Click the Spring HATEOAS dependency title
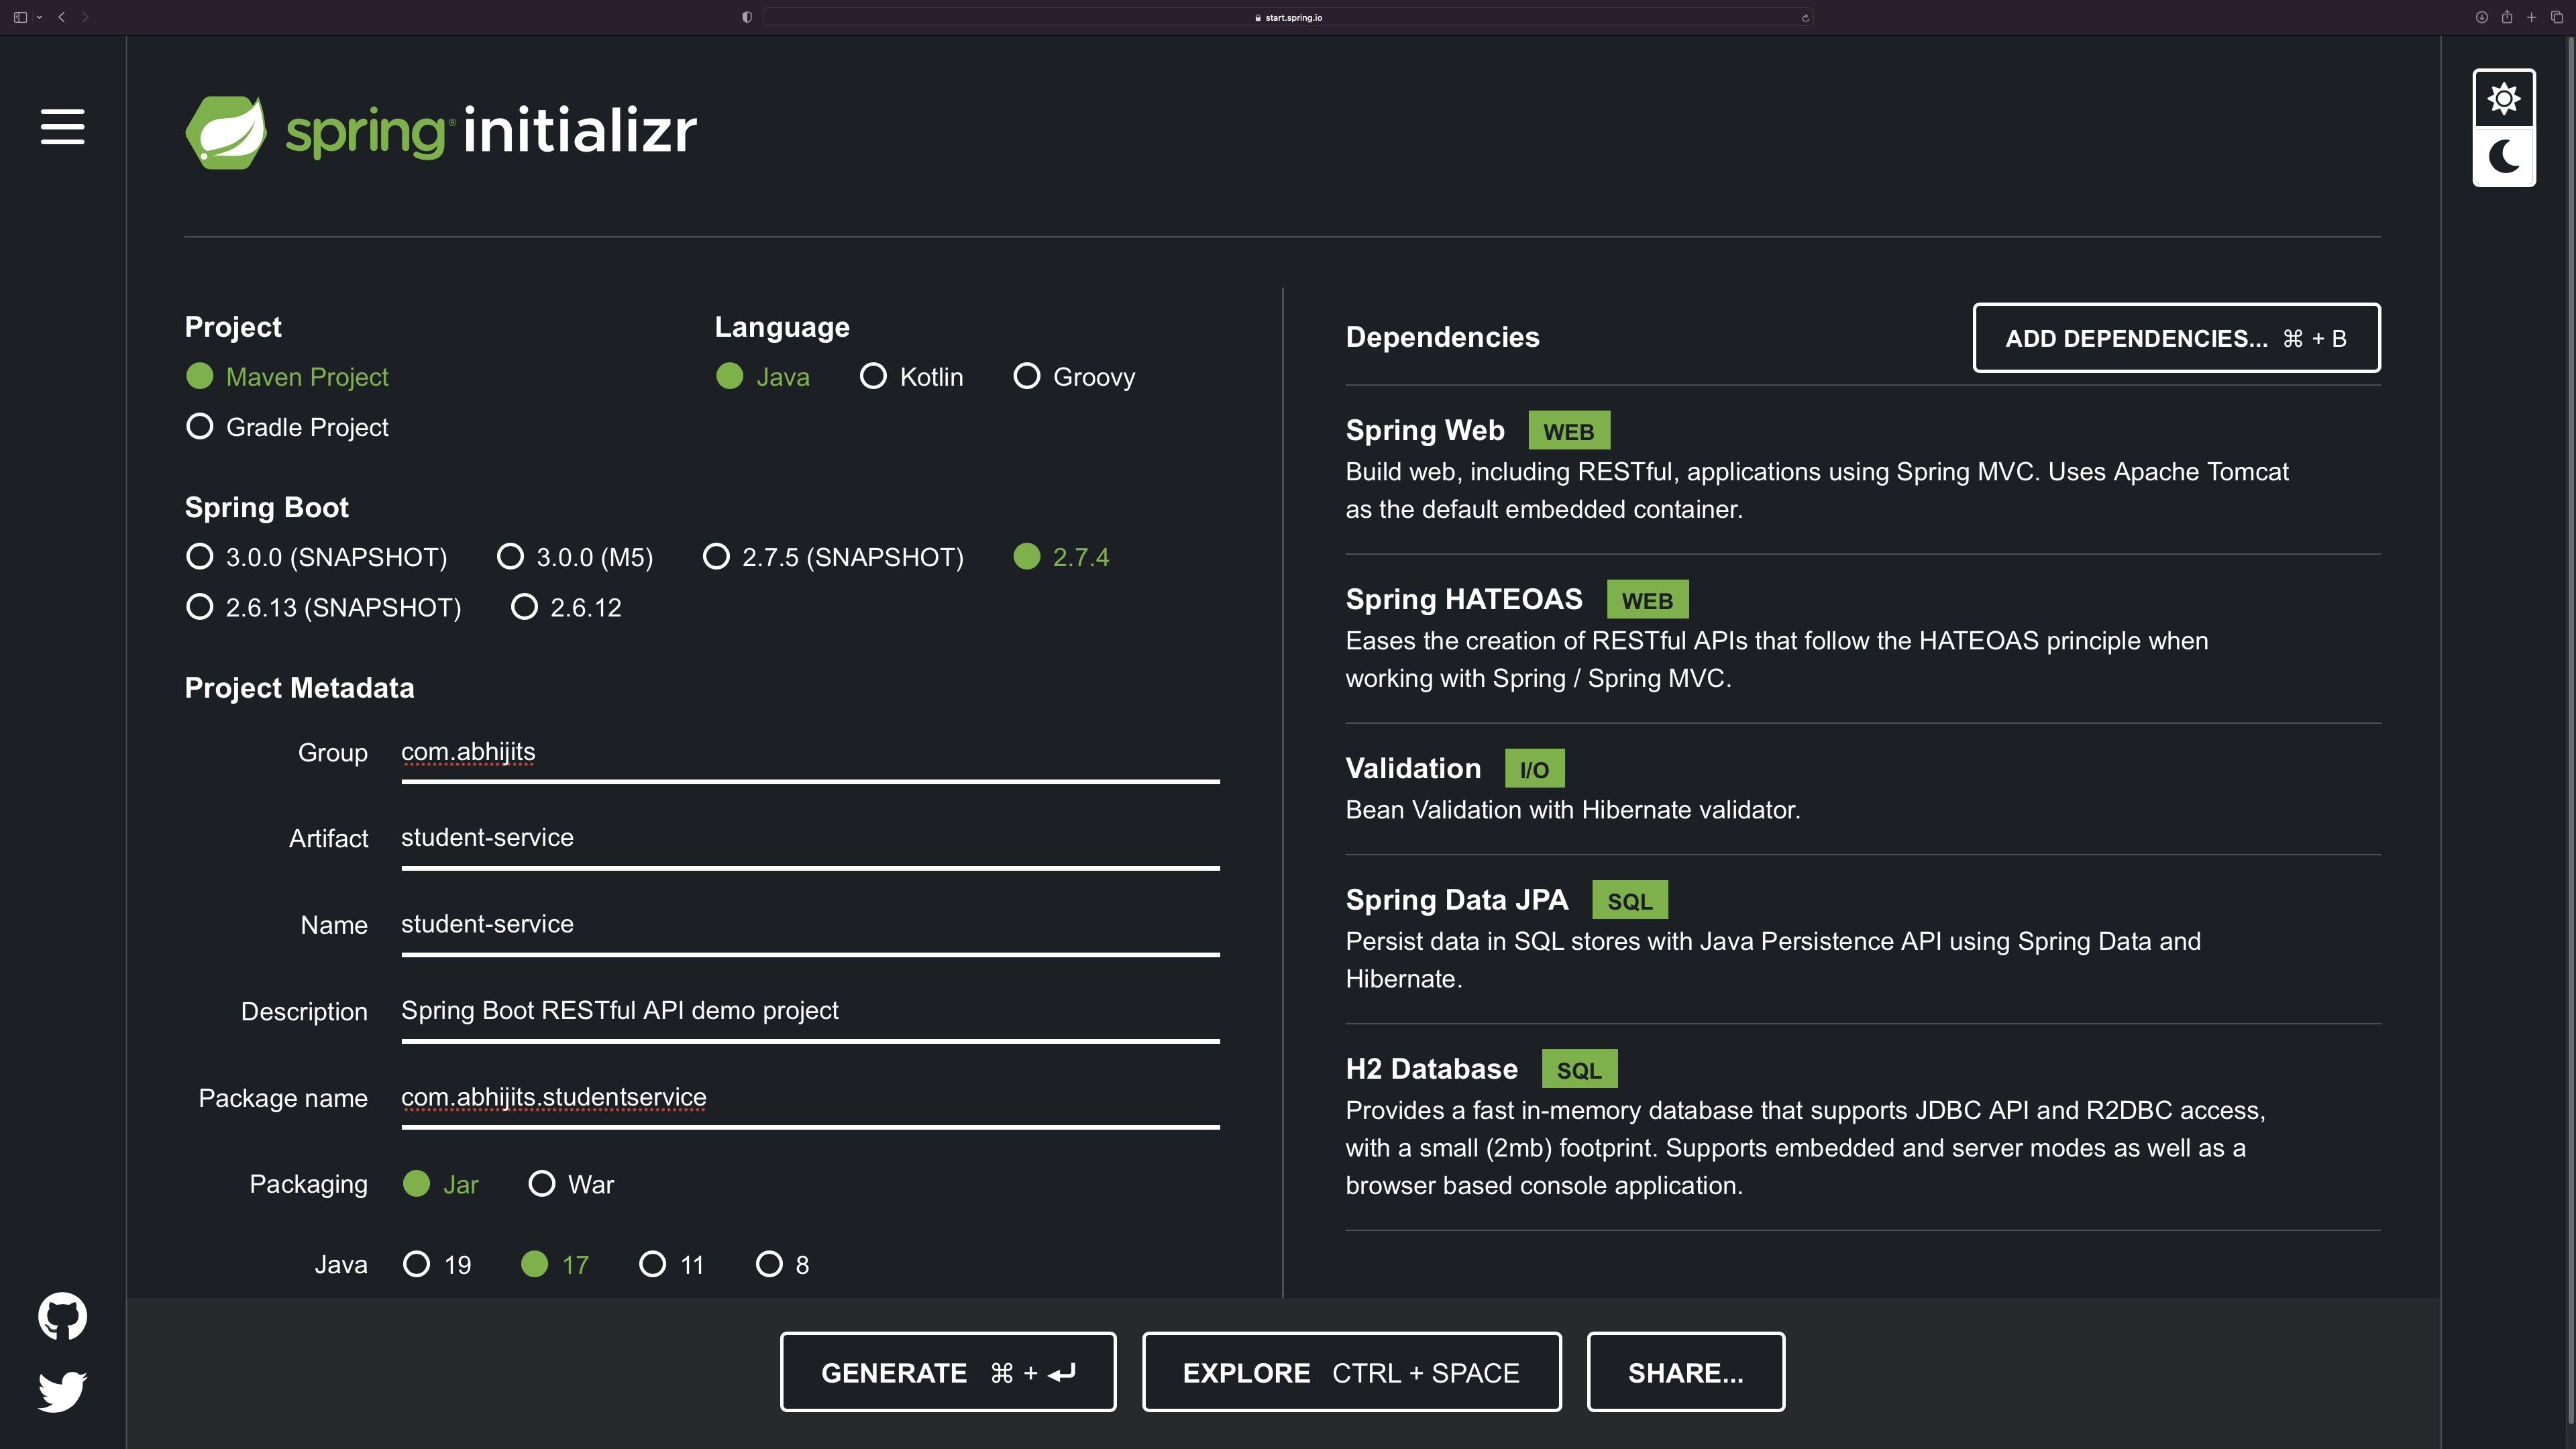Image resolution: width=2576 pixels, height=1449 pixels. [1464, 599]
